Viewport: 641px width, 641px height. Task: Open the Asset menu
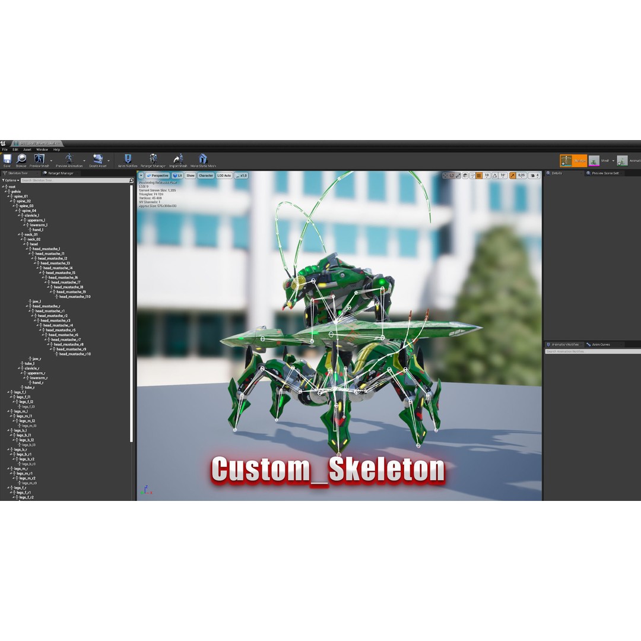(x=27, y=150)
